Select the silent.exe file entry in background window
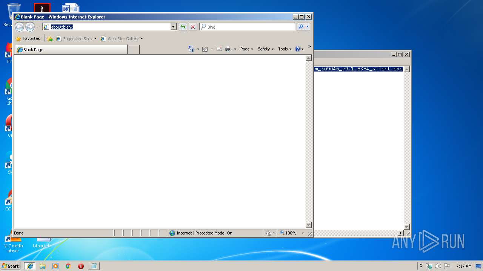Image resolution: width=483 pixels, height=271 pixels. [x=358, y=69]
